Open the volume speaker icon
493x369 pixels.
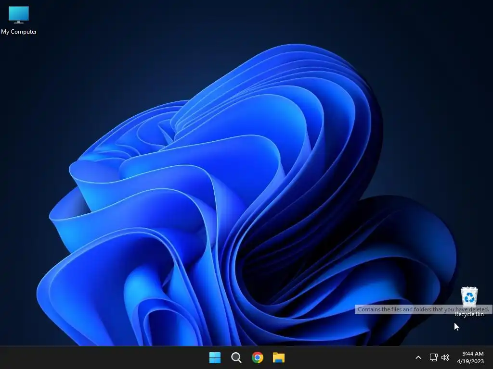pyautogui.click(x=445, y=357)
